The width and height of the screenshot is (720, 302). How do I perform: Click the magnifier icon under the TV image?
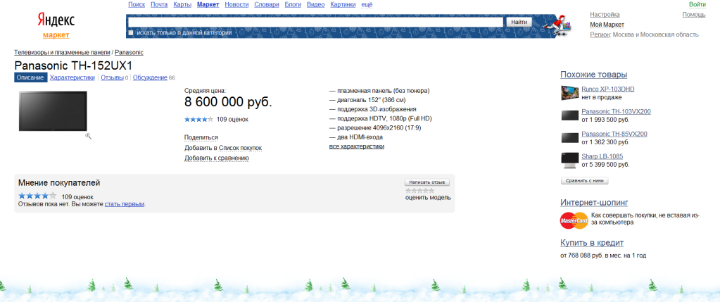(x=89, y=135)
